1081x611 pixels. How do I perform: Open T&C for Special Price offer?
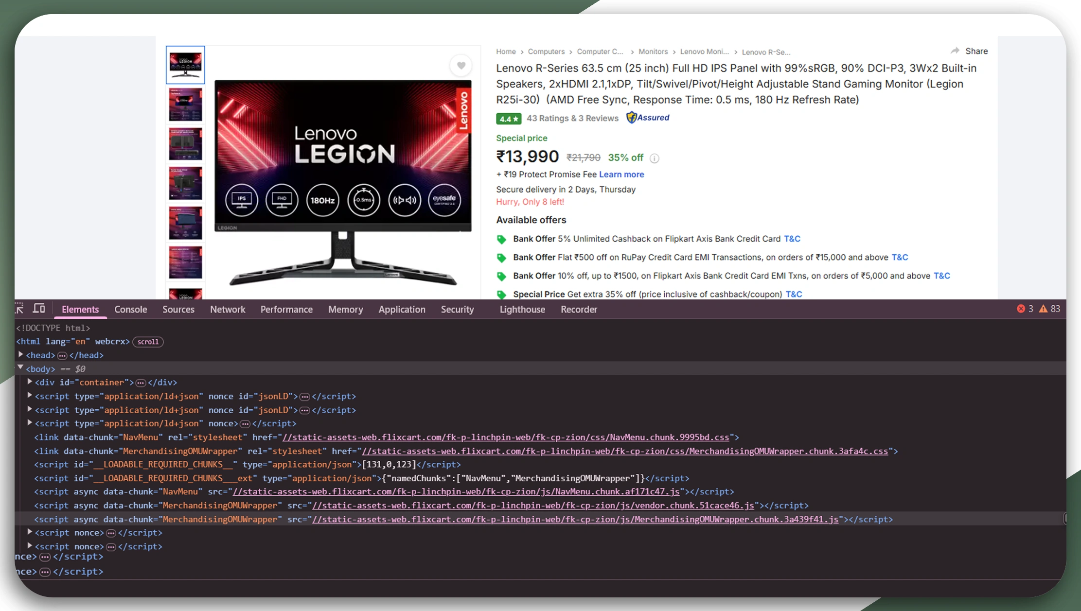coord(794,294)
